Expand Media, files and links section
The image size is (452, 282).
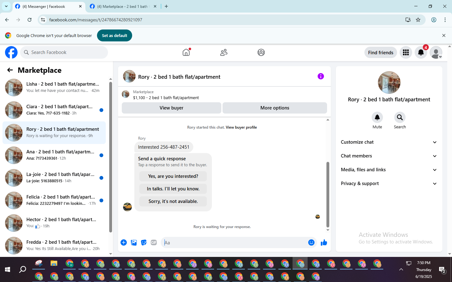(x=389, y=170)
